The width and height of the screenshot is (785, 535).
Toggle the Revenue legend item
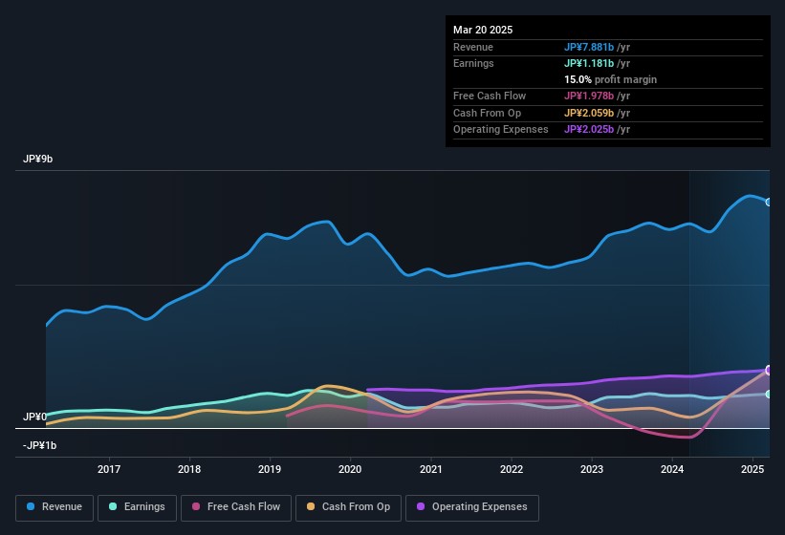55,507
